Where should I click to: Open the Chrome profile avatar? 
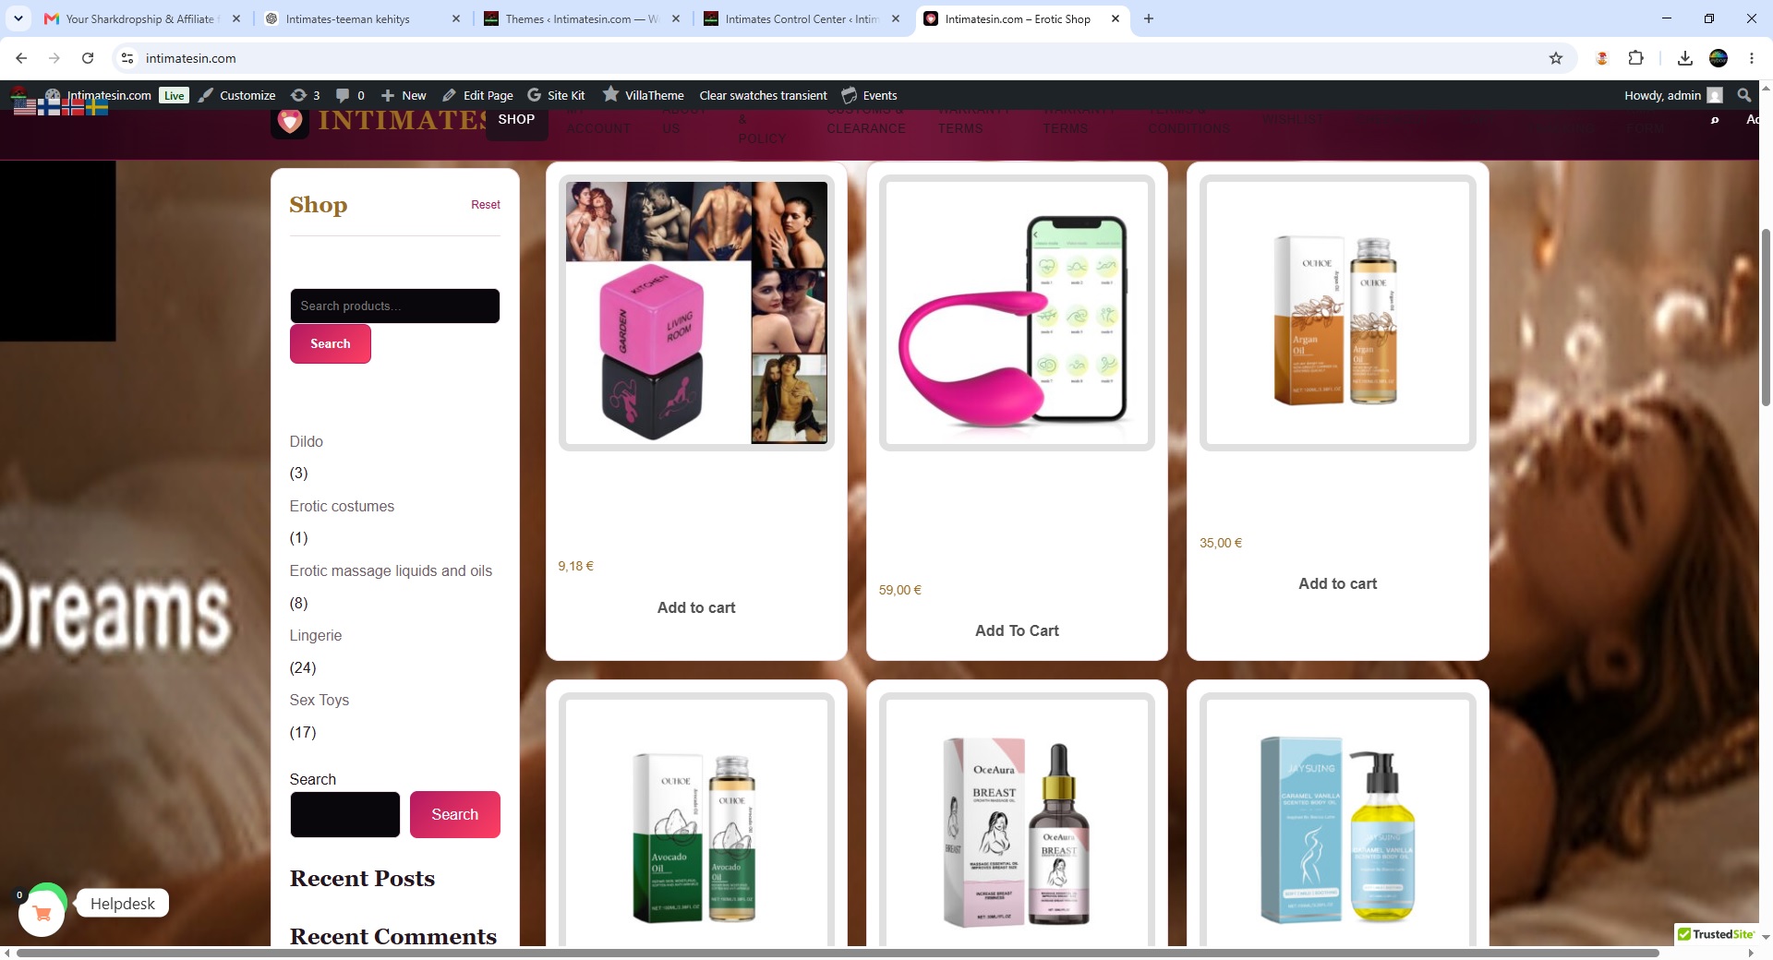point(1719,58)
